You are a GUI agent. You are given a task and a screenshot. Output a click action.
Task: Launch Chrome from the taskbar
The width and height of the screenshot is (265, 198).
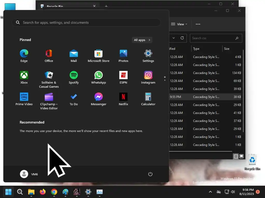[54, 192]
